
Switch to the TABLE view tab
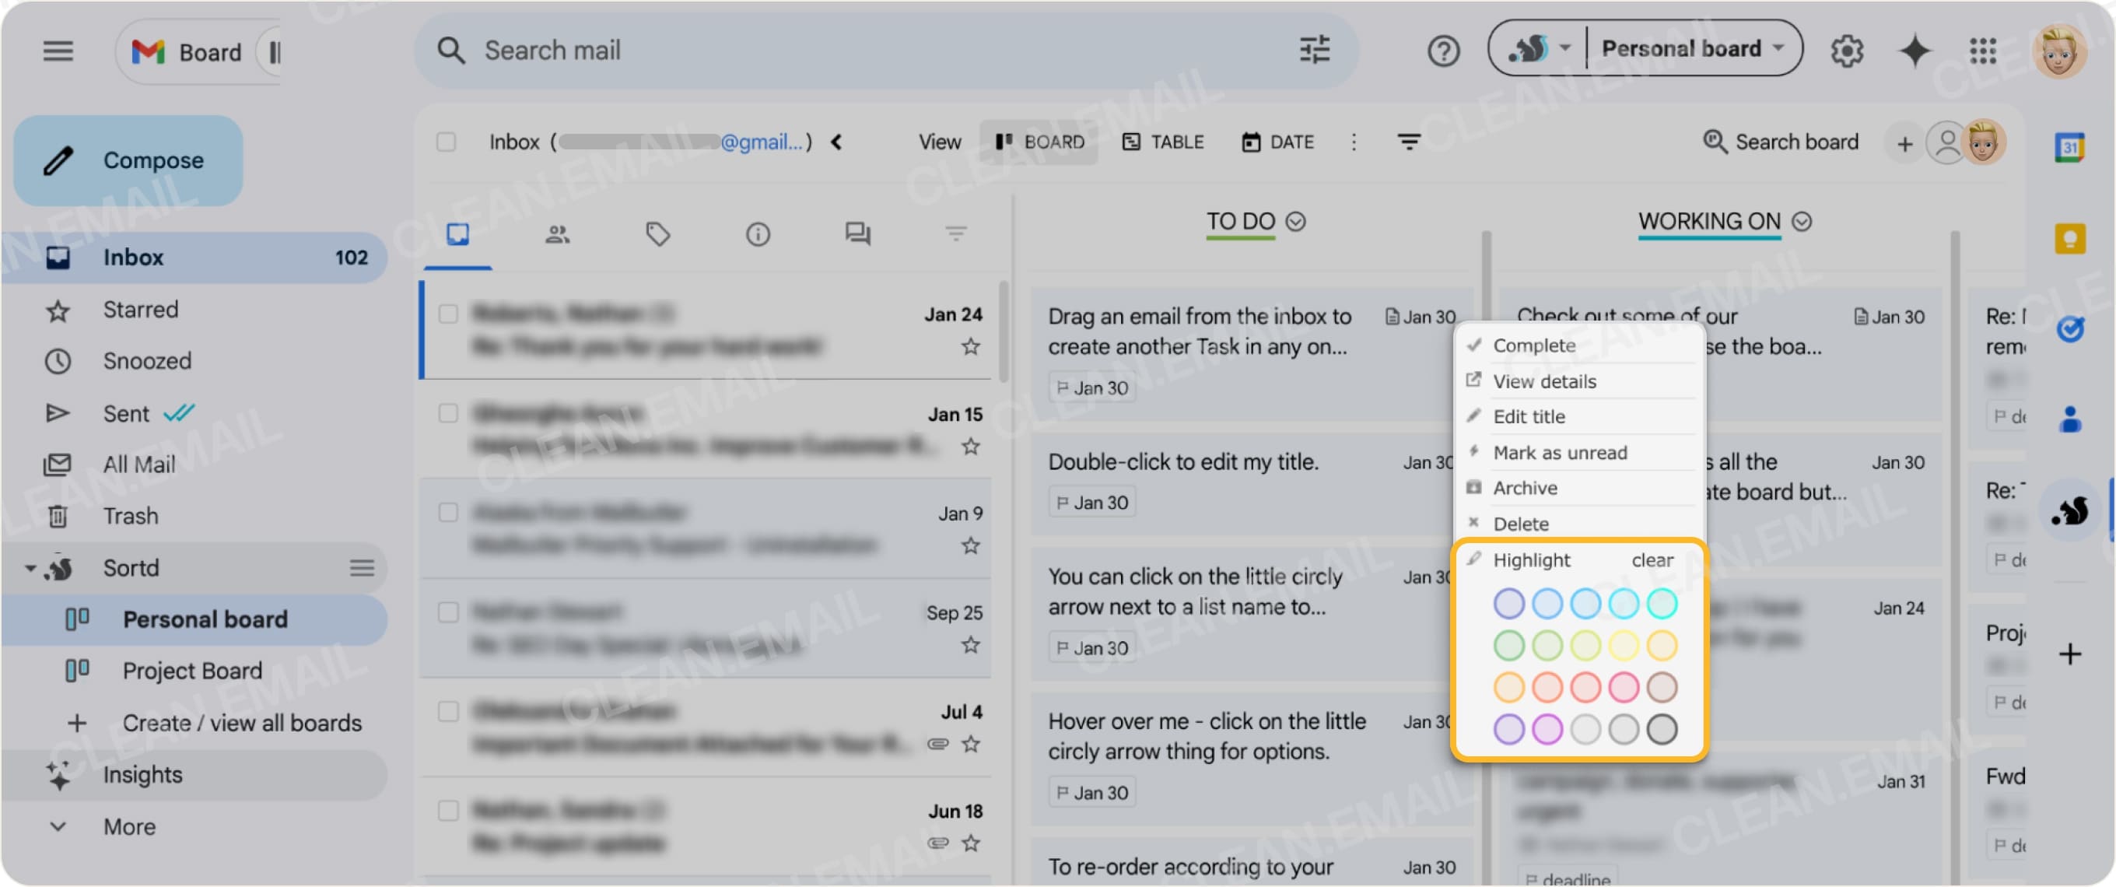pos(1163,142)
